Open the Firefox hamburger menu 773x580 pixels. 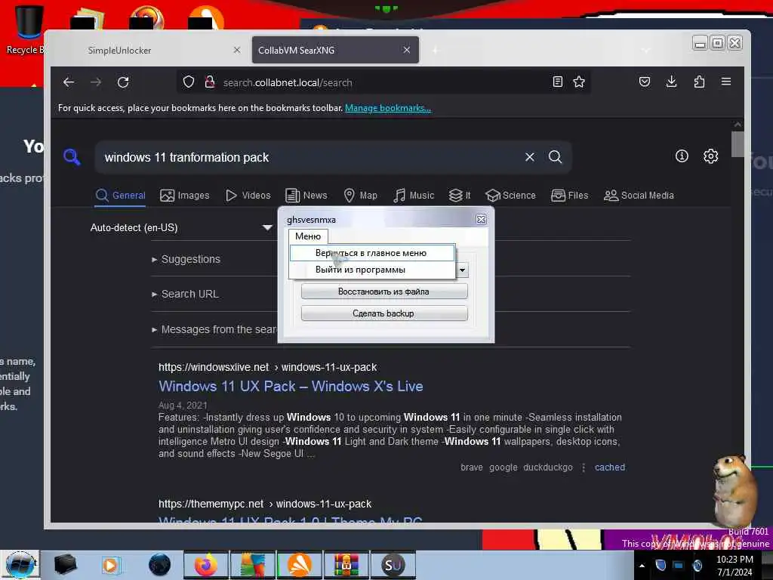click(726, 82)
